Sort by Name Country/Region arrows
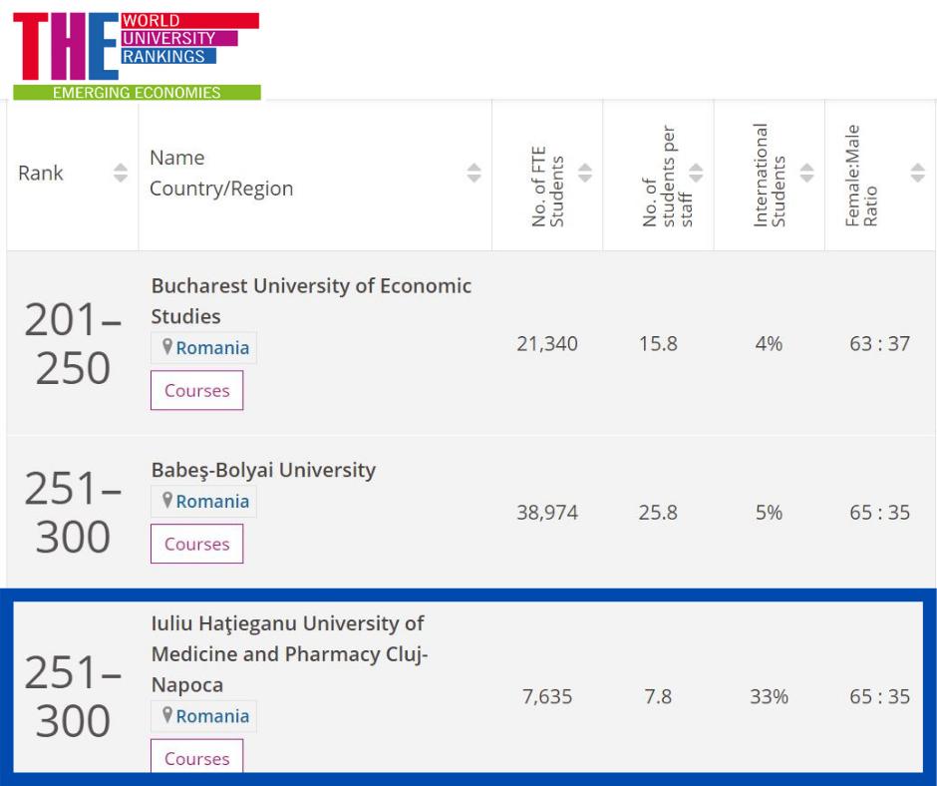937x786 pixels. click(474, 173)
